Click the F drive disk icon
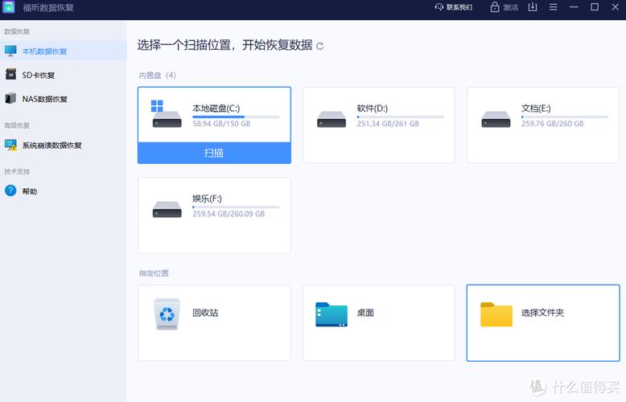Image resolution: width=626 pixels, height=402 pixels. pos(167,209)
